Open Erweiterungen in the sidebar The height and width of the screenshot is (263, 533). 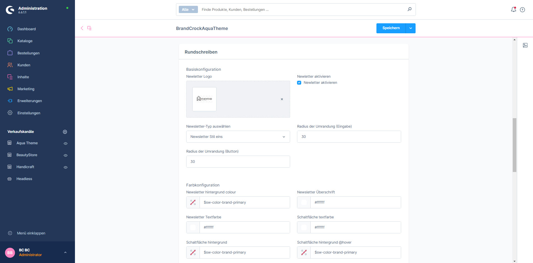click(x=29, y=101)
